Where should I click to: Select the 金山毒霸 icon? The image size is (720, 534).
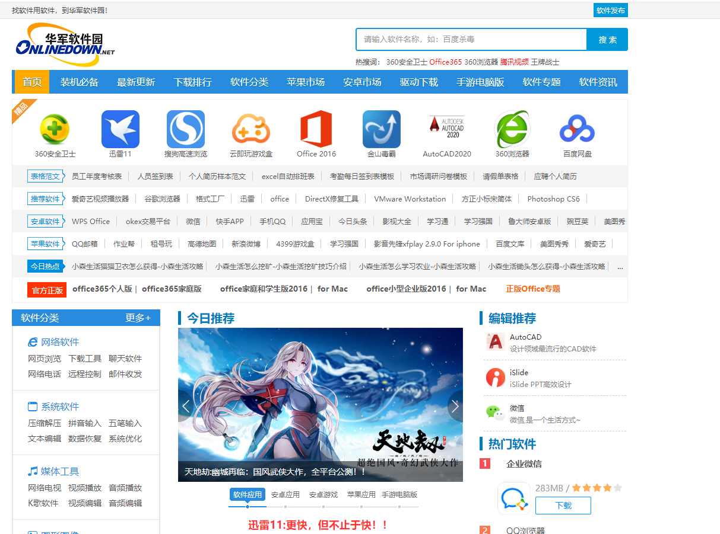[382, 129]
